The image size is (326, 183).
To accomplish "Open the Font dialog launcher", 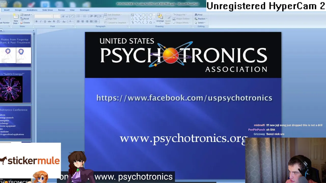I will pyautogui.click(x=73, y=26).
